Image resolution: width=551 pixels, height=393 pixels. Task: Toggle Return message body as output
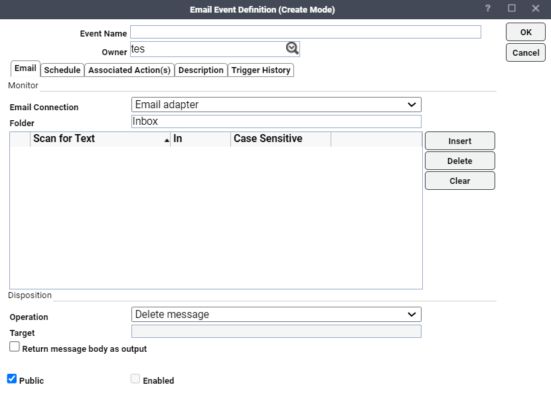tap(15, 347)
